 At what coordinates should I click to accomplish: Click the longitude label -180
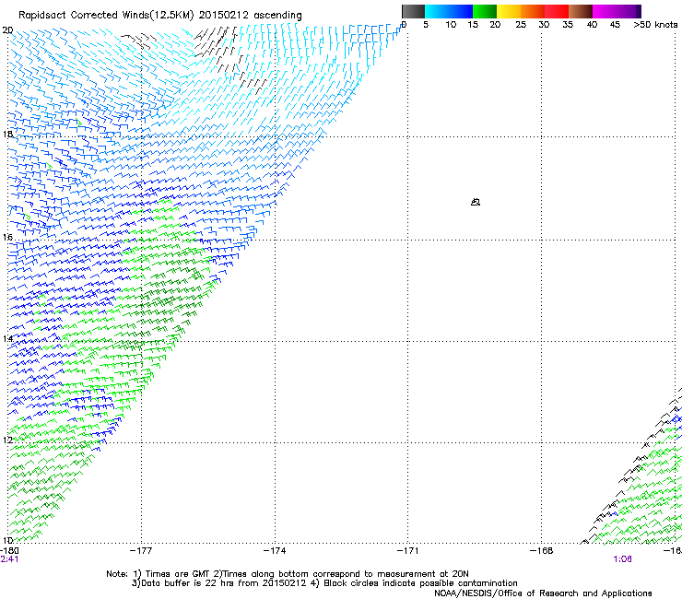(9, 551)
